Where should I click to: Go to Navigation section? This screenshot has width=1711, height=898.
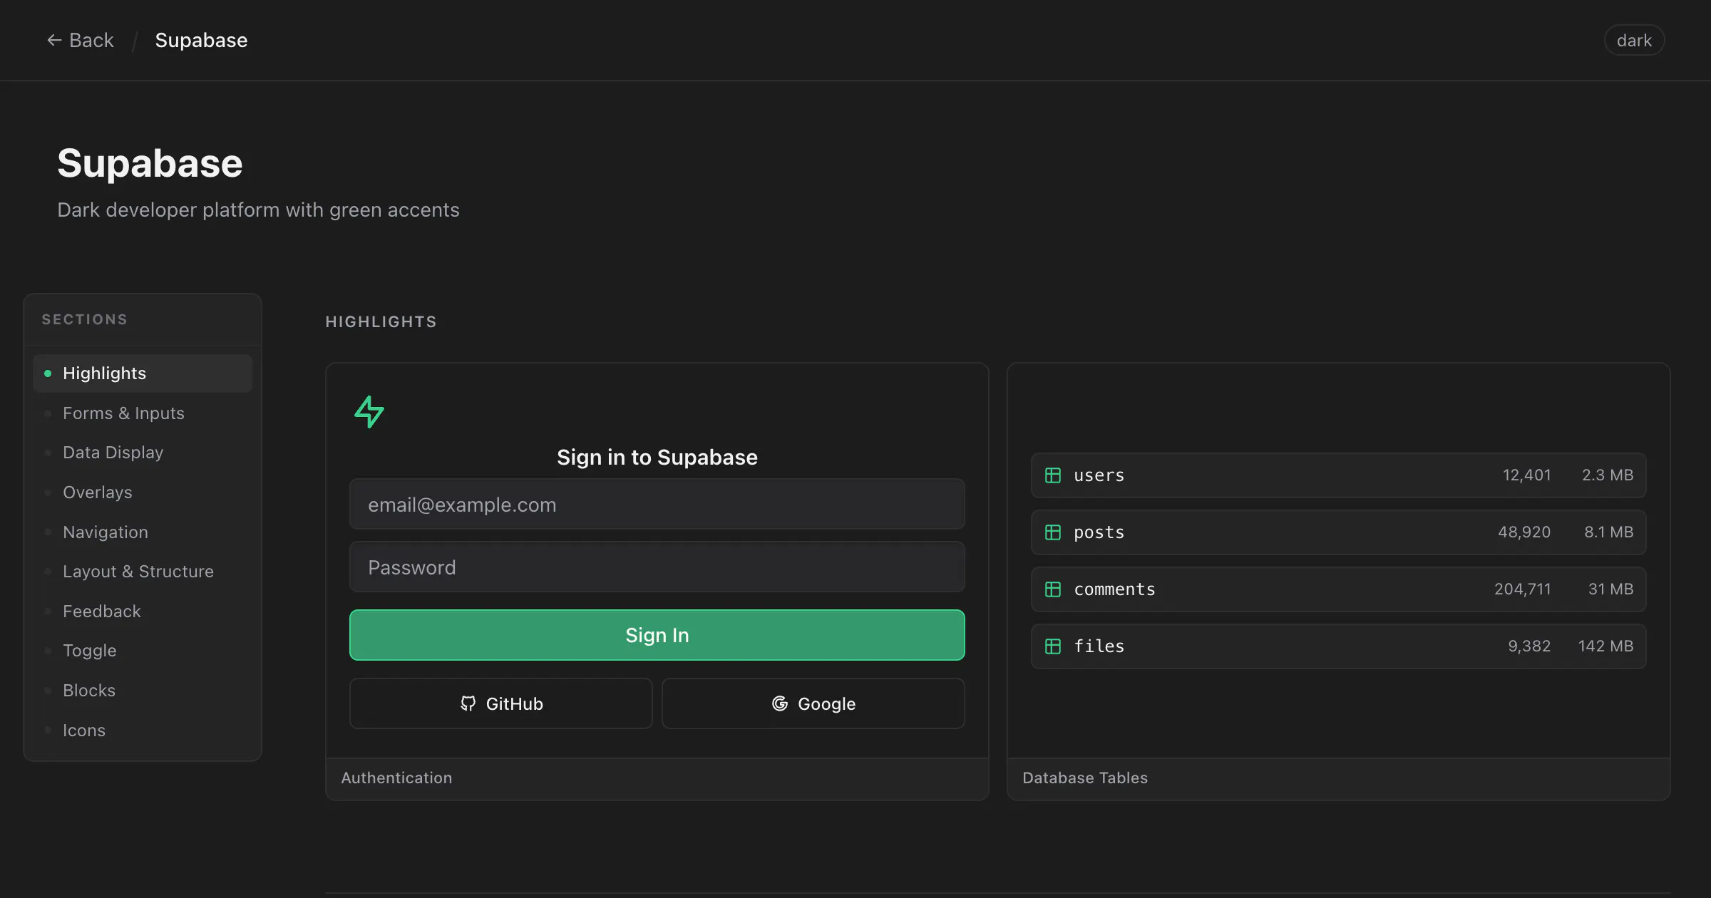click(x=143, y=532)
